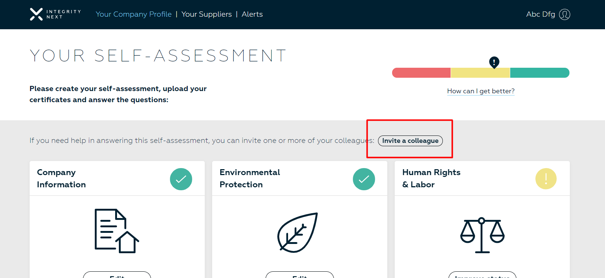Click the Human Rights yellow warning icon
The width and height of the screenshot is (605, 278).
coord(546,179)
